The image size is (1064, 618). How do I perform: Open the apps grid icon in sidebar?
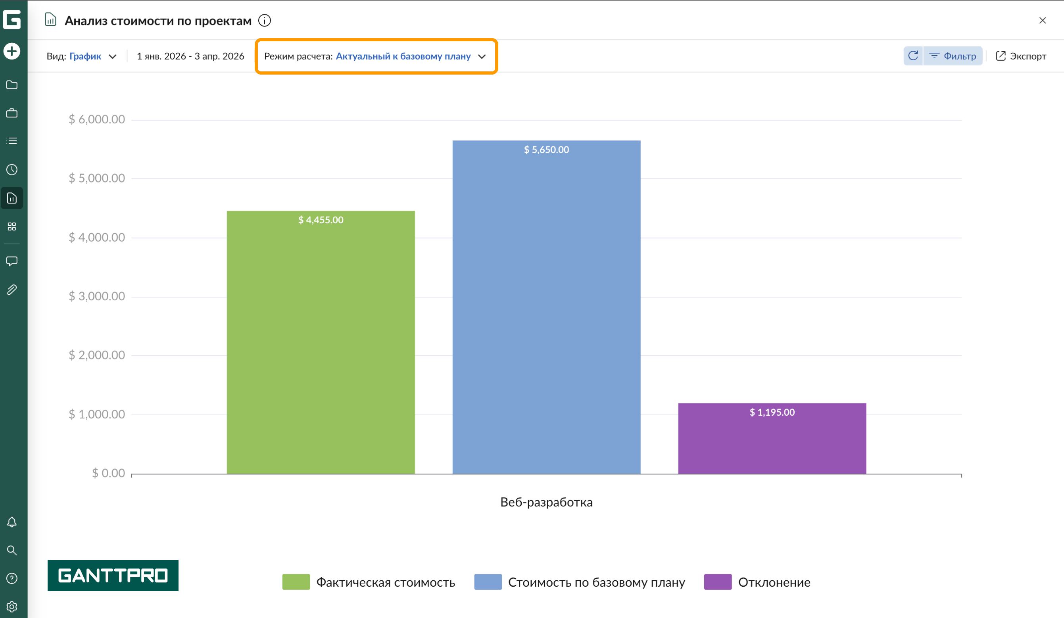tap(12, 226)
